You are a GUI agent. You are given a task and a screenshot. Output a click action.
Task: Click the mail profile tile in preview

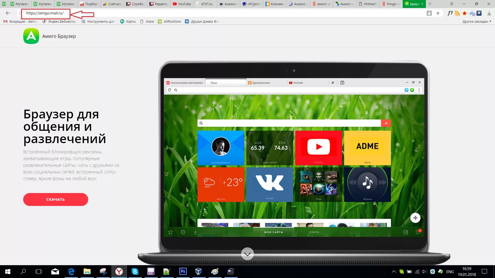coord(221,148)
